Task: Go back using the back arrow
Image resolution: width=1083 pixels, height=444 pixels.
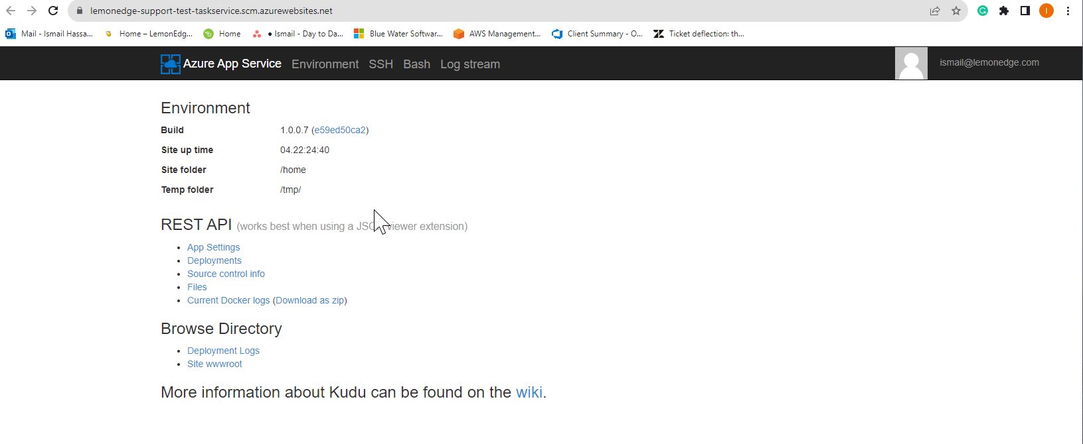Action: 11,11
